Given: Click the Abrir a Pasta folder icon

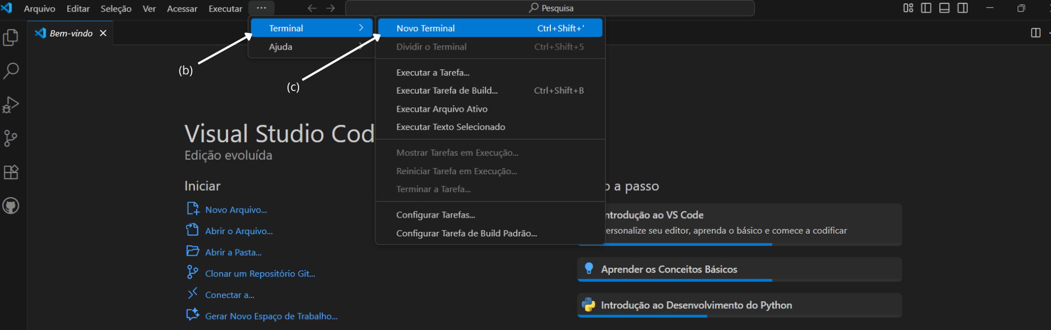Looking at the screenshot, I should pos(192,251).
